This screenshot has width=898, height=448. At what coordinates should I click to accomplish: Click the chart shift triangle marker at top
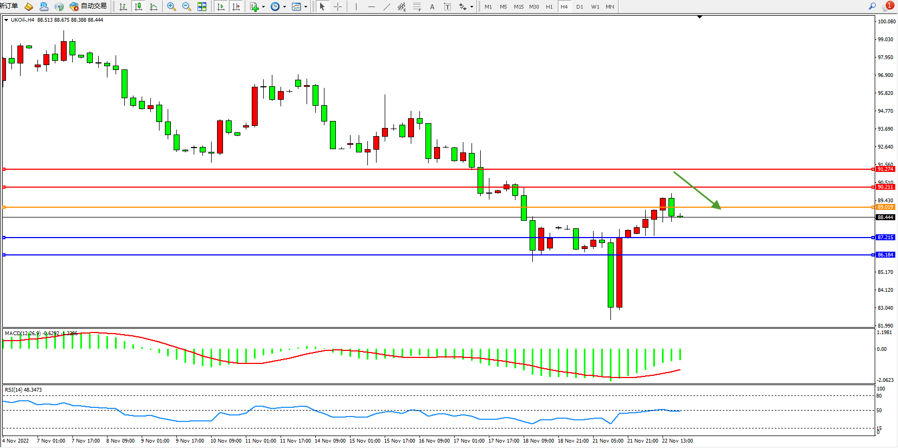[699, 17]
